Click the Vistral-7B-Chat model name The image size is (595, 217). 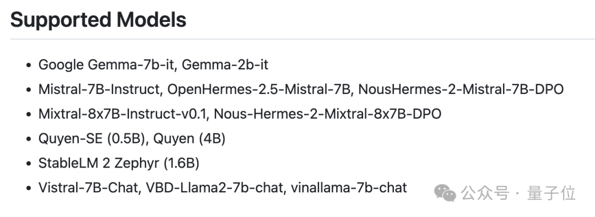88,188
